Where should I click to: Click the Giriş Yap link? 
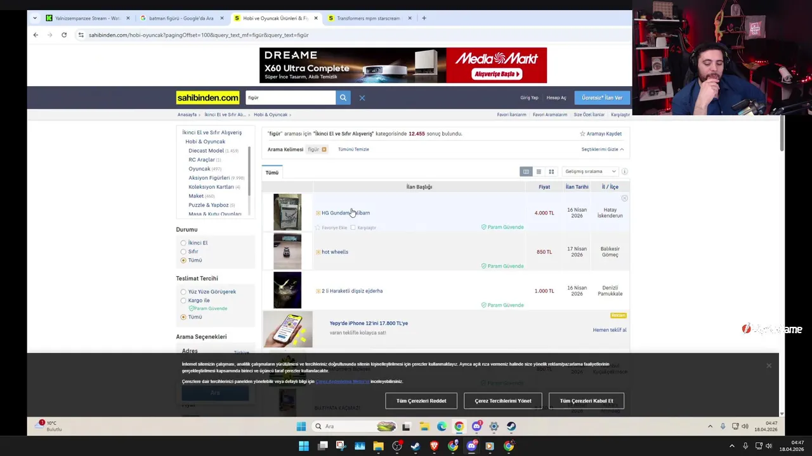click(529, 98)
